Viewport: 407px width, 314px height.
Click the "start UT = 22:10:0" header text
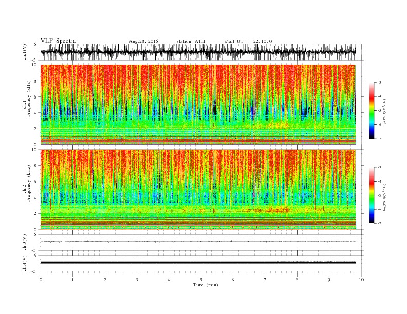tap(248, 41)
